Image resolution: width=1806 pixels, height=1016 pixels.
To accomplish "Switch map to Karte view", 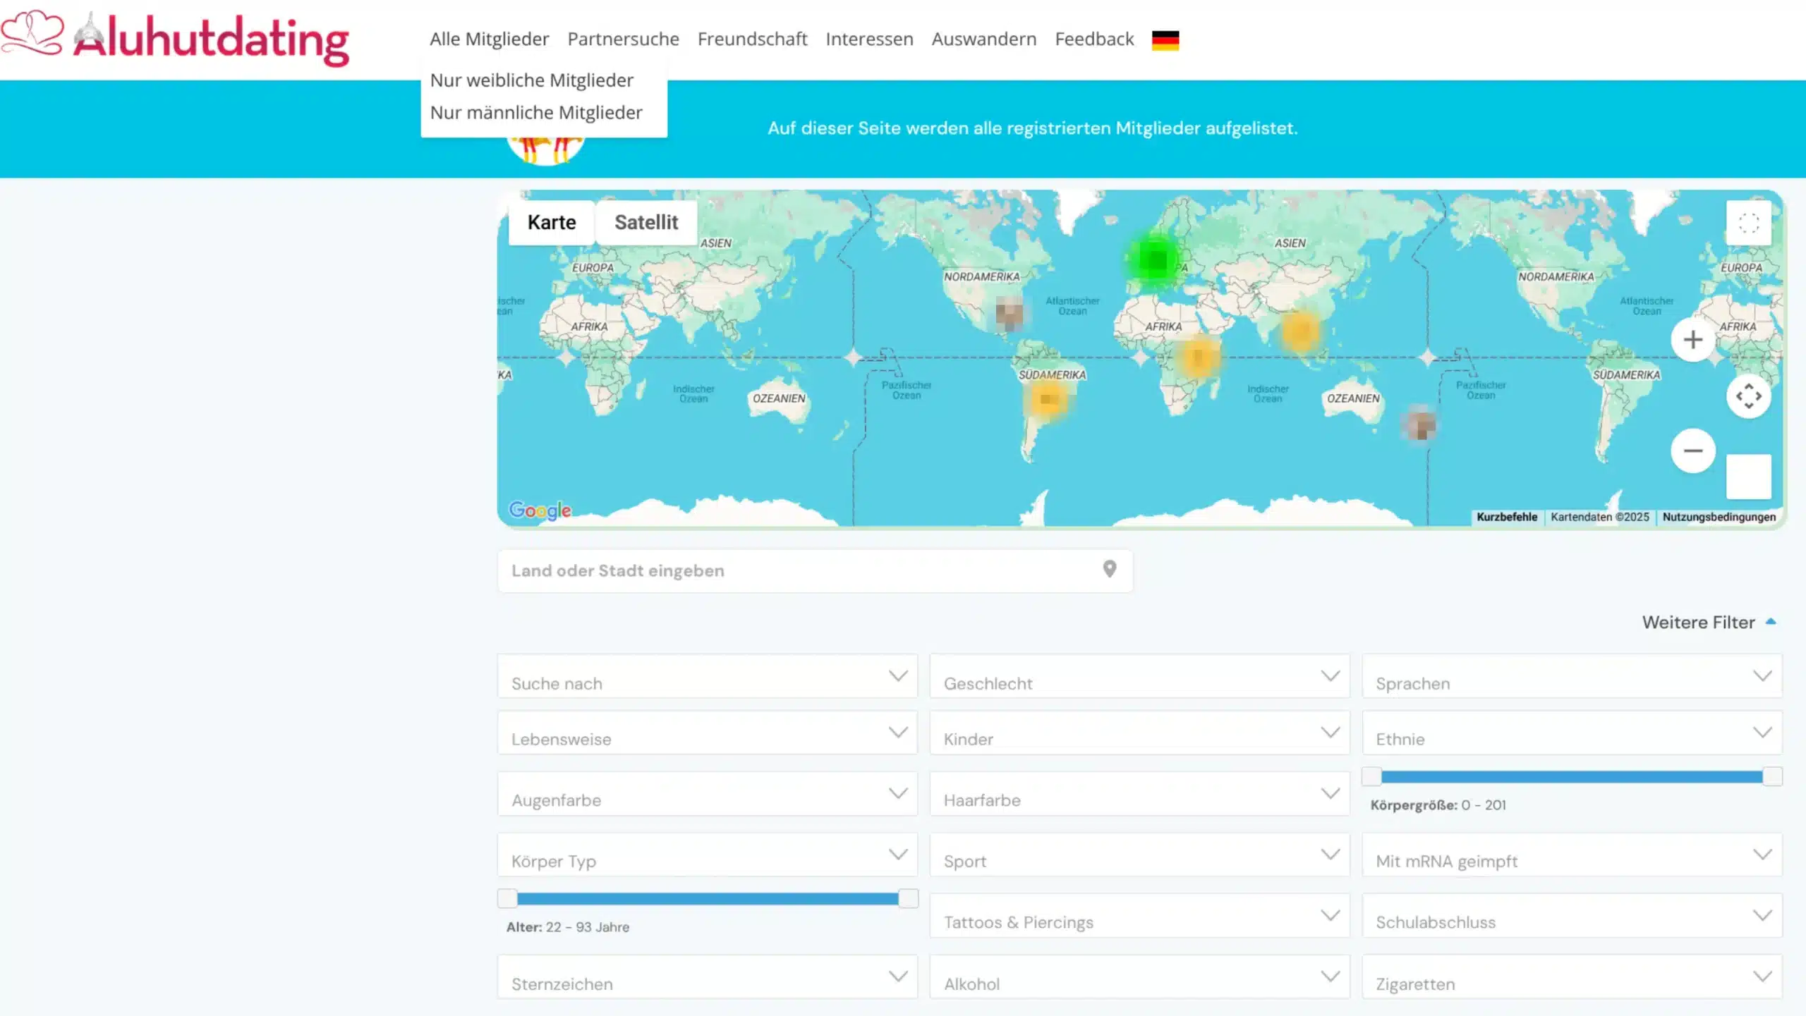I will tap(551, 223).
